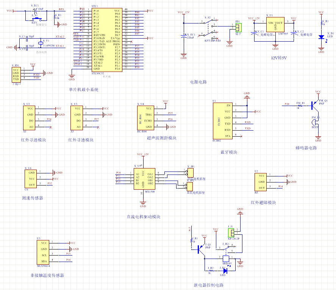Image resolution: width=336 pixels, height=290 pixels.
Task: Click the RES net label on reset circuit
Action: click(x=61, y=9)
